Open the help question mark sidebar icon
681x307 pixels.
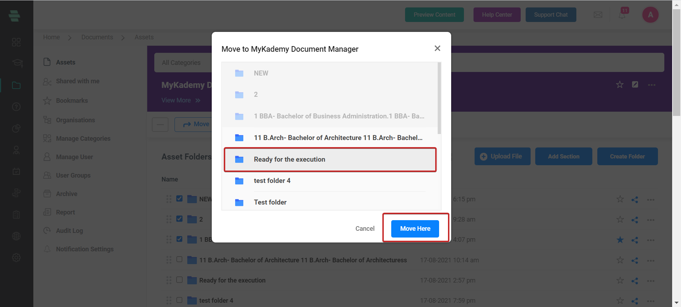16,107
